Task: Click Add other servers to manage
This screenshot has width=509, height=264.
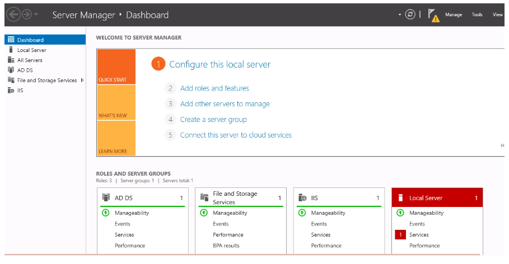Action: [225, 104]
